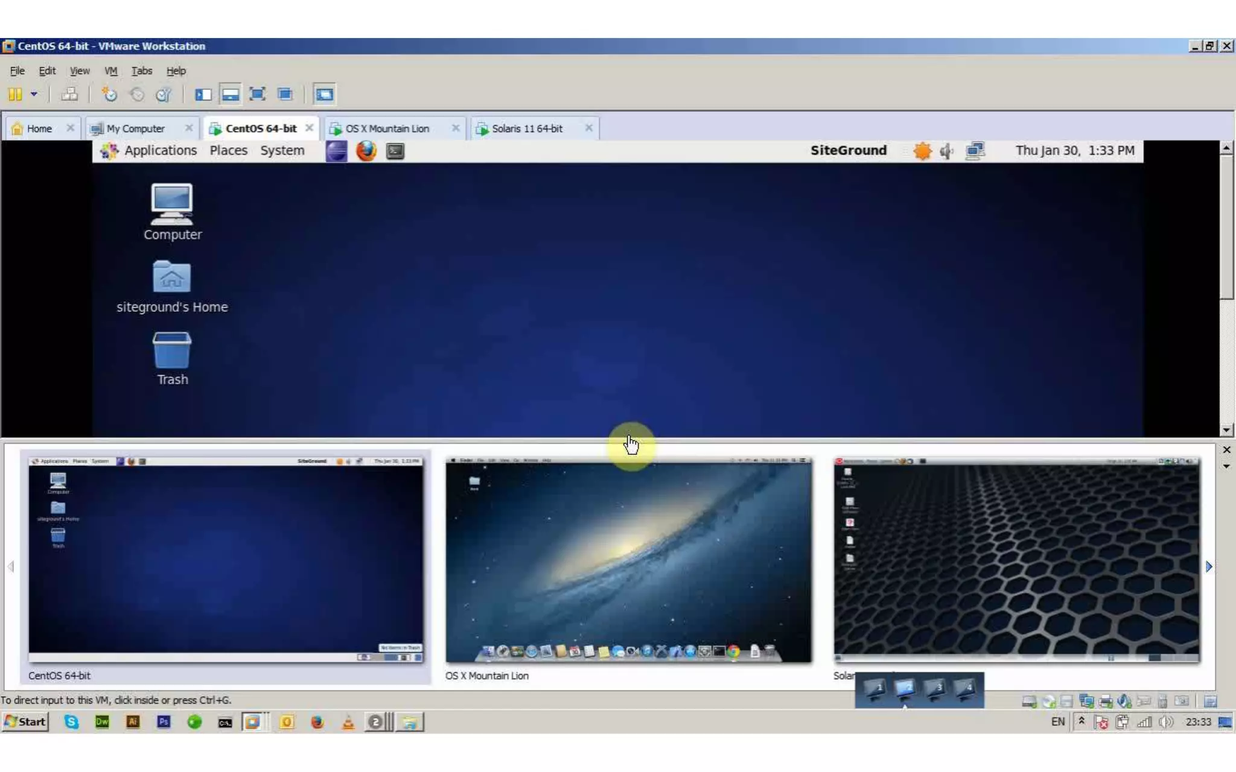Click Send Ctrl+Alt+Del toolbar icon

point(70,94)
